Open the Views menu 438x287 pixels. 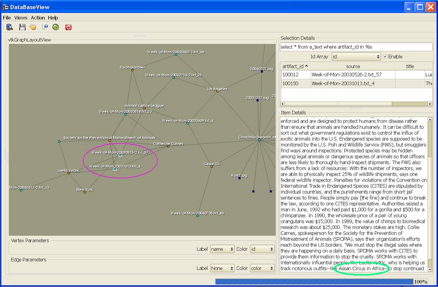(x=20, y=18)
